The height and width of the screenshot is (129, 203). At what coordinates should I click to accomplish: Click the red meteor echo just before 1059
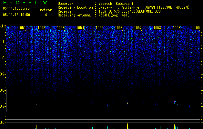point(175,102)
